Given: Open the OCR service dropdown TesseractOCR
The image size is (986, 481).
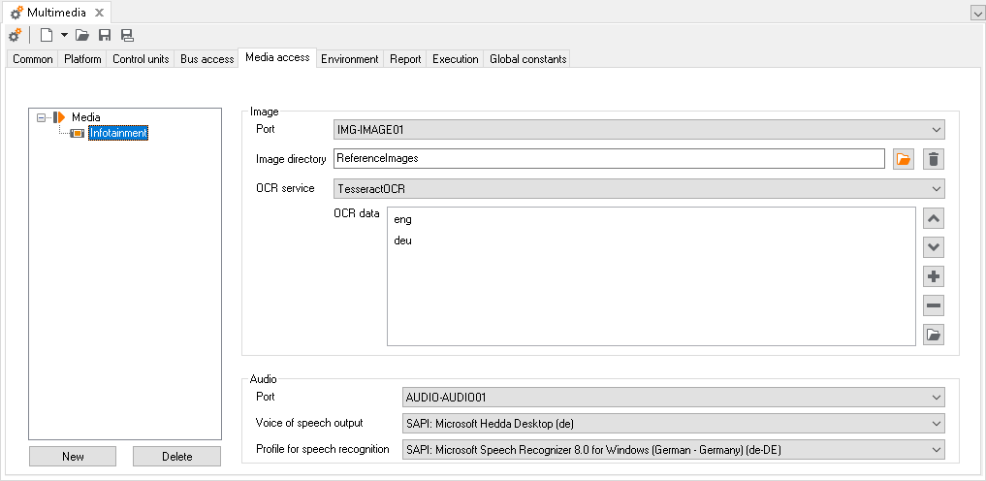Looking at the screenshot, I should point(638,188).
